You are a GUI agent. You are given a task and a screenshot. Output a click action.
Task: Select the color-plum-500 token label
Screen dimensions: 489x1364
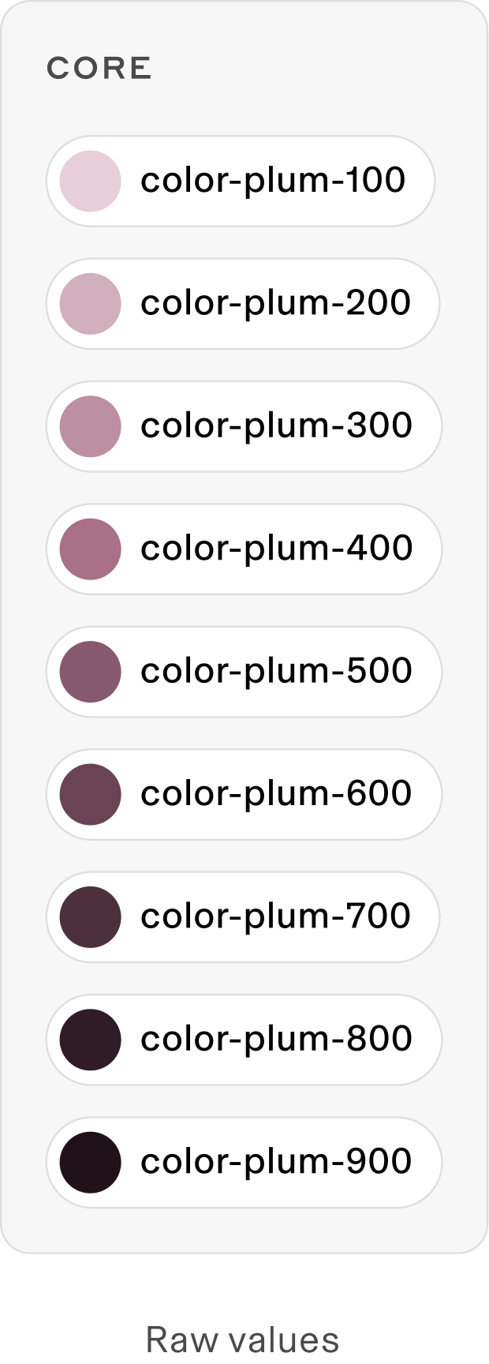(276, 671)
